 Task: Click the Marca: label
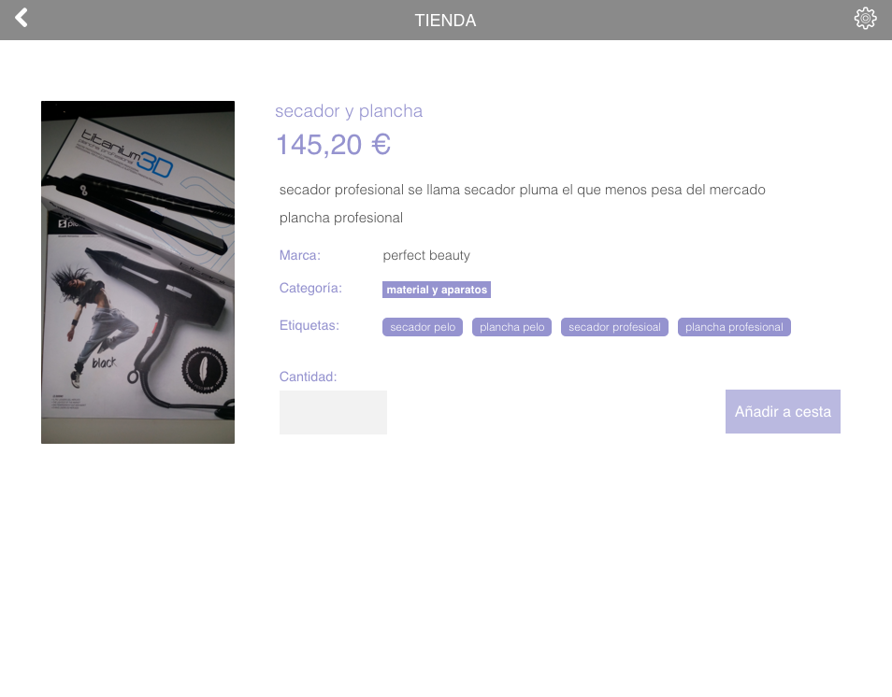pos(300,255)
